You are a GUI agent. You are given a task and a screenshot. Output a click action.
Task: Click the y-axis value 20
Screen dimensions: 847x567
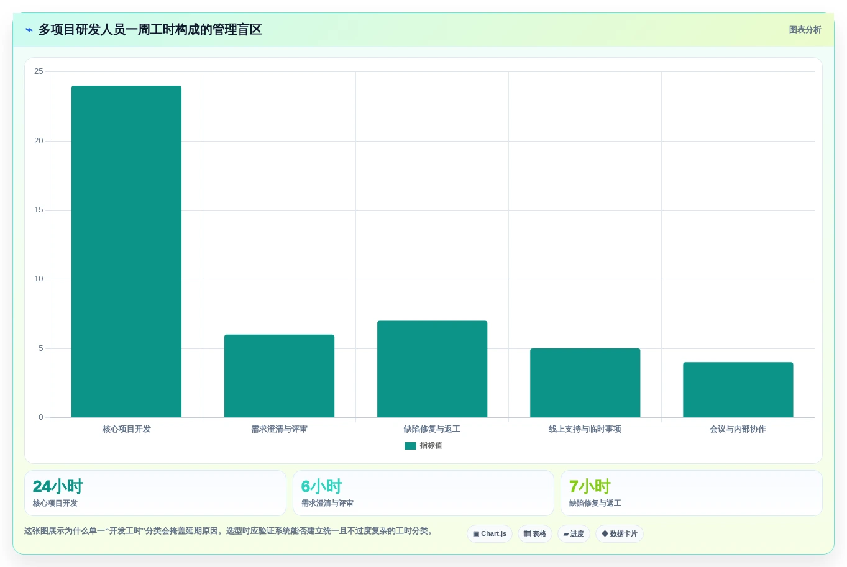[39, 141]
